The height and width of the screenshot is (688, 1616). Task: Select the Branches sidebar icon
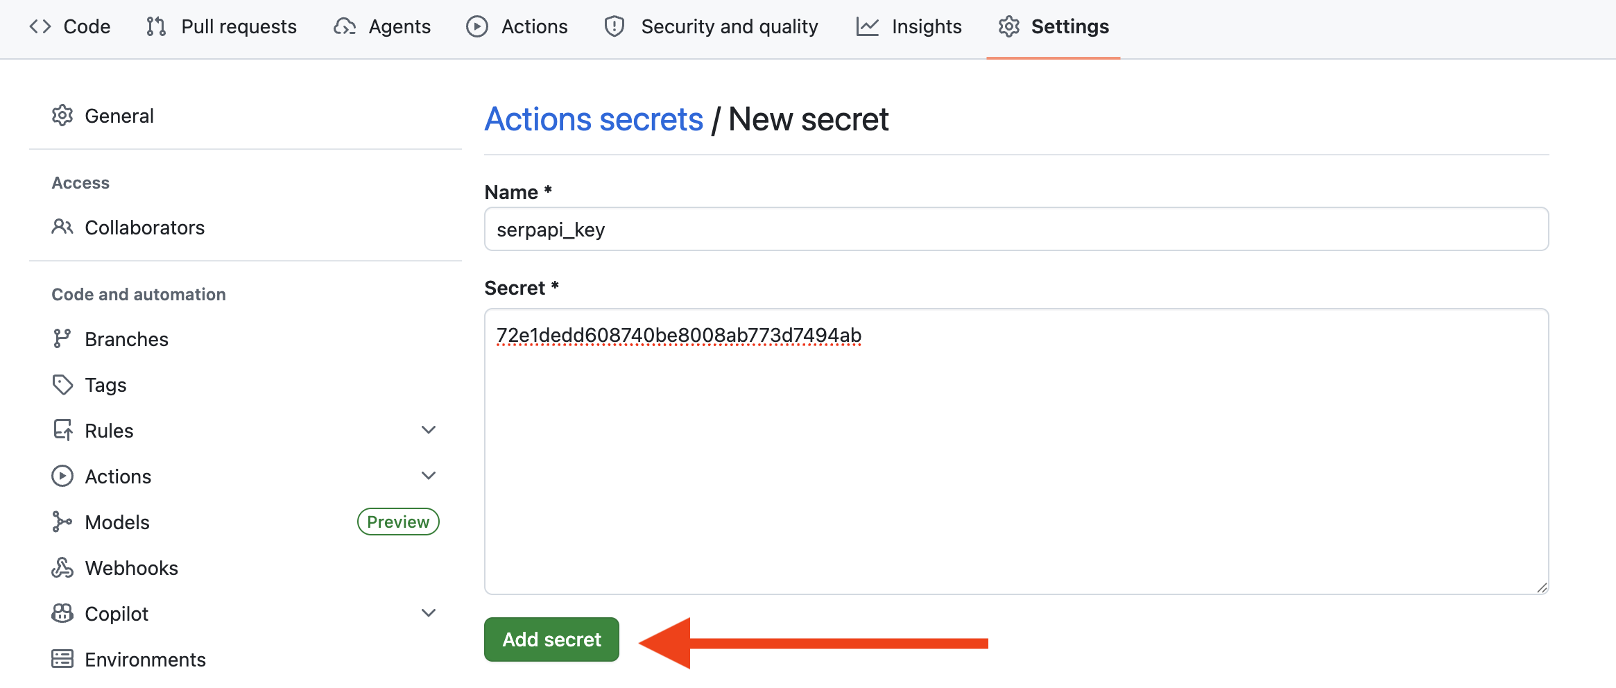pyautogui.click(x=62, y=338)
